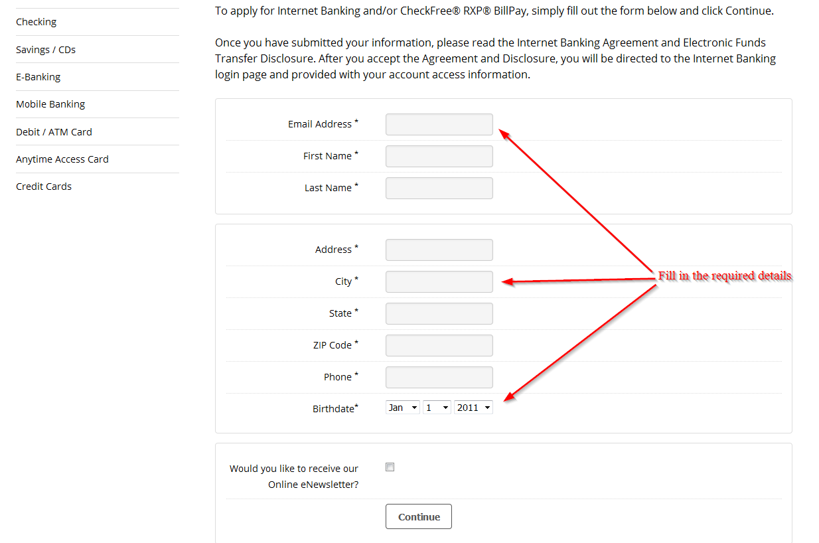
Task: Open the Savings / CDs menu item
Action: (46, 50)
